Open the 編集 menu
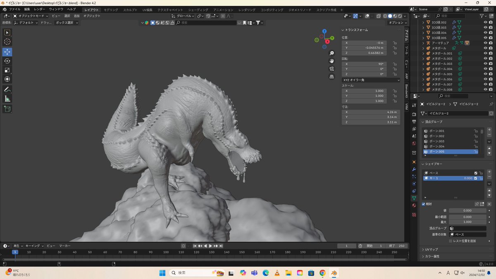This screenshot has height=279, width=496. point(27,9)
